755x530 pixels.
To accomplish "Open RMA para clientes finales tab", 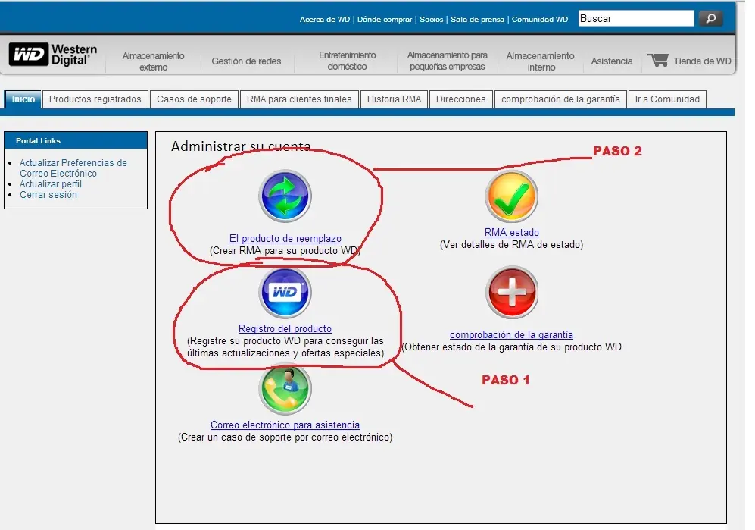I will pyautogui.click(x=299, y=99).
